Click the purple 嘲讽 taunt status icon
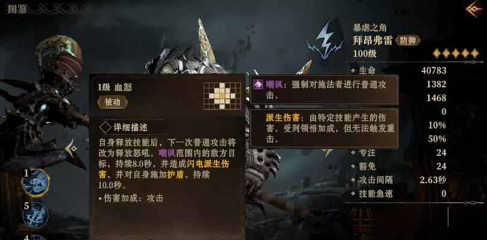Image resolution: width=487 pixels, height=240 pixels. click(258, 84)
